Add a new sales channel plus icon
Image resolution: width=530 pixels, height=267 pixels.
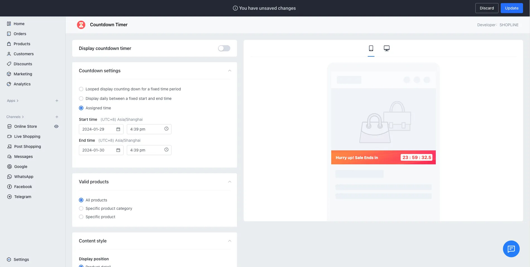tap(57, 117)
